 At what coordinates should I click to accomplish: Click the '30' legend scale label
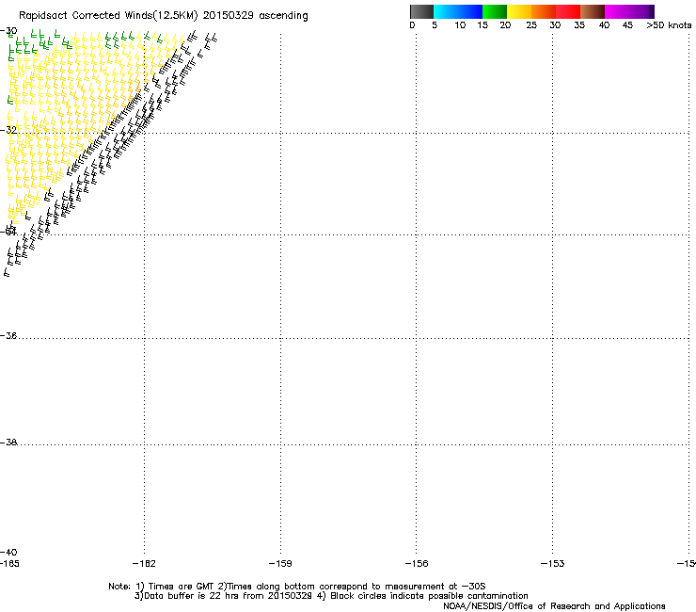(x=555, y=25)
